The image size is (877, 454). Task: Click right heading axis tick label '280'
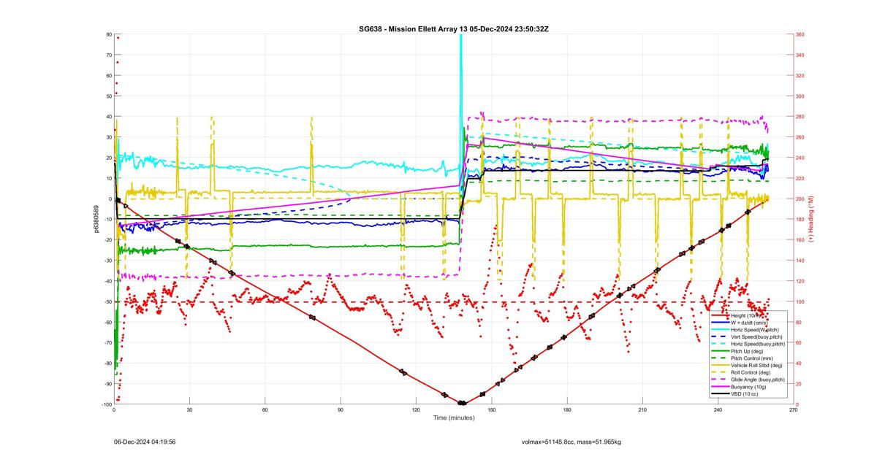(800, 117)
